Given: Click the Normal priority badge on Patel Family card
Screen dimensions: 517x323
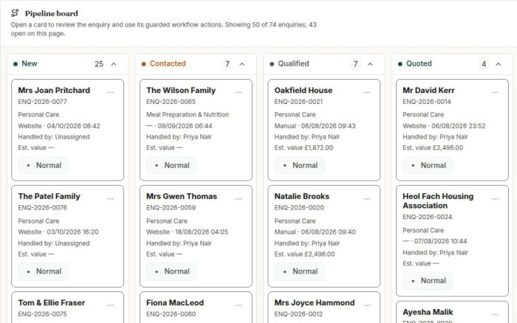Looking at the screenshot, I should click(43, 271).
